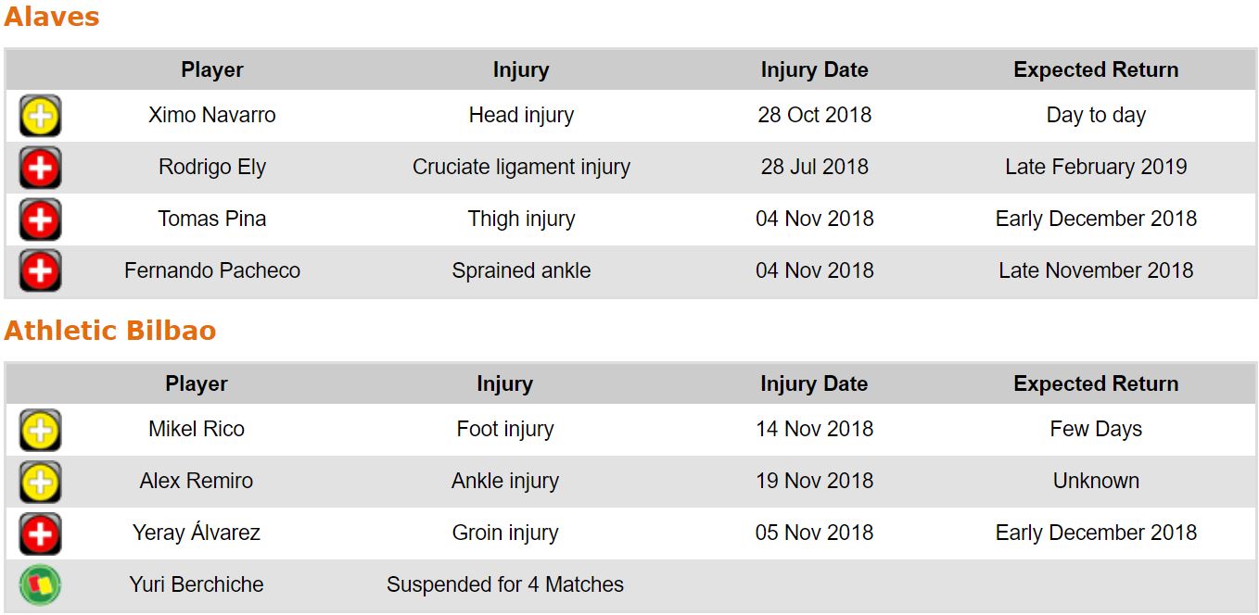Viewport: 1259px width, 615px height.
Task: Click the Late February 2019 return cell
Action: click(1096, 168)
